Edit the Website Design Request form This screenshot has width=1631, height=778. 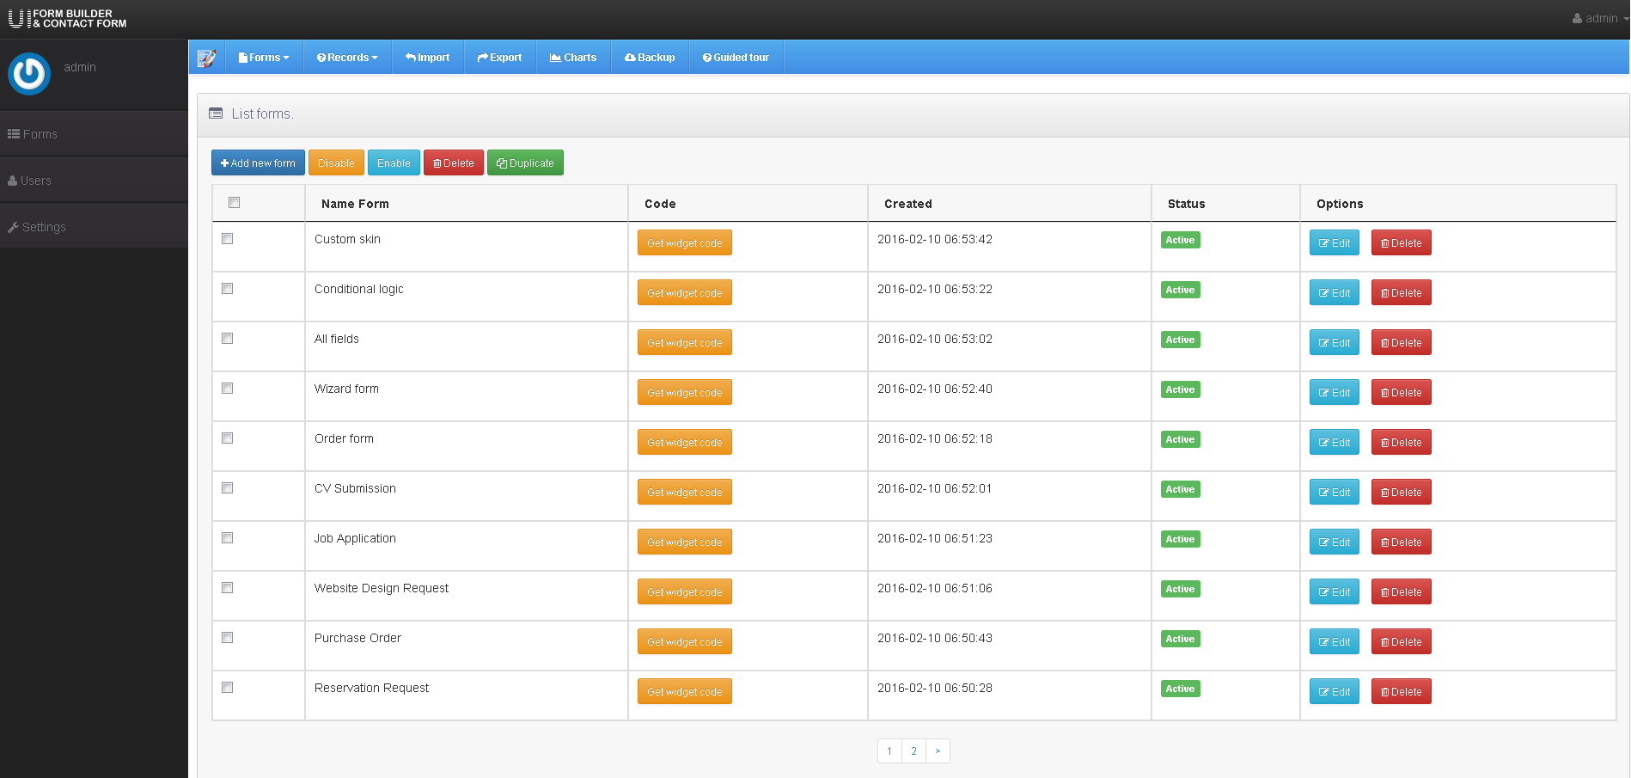tap(1335, 592)
